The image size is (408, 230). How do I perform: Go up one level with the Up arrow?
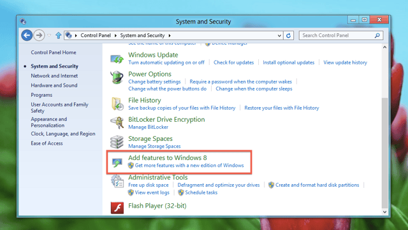coord(58,35)
